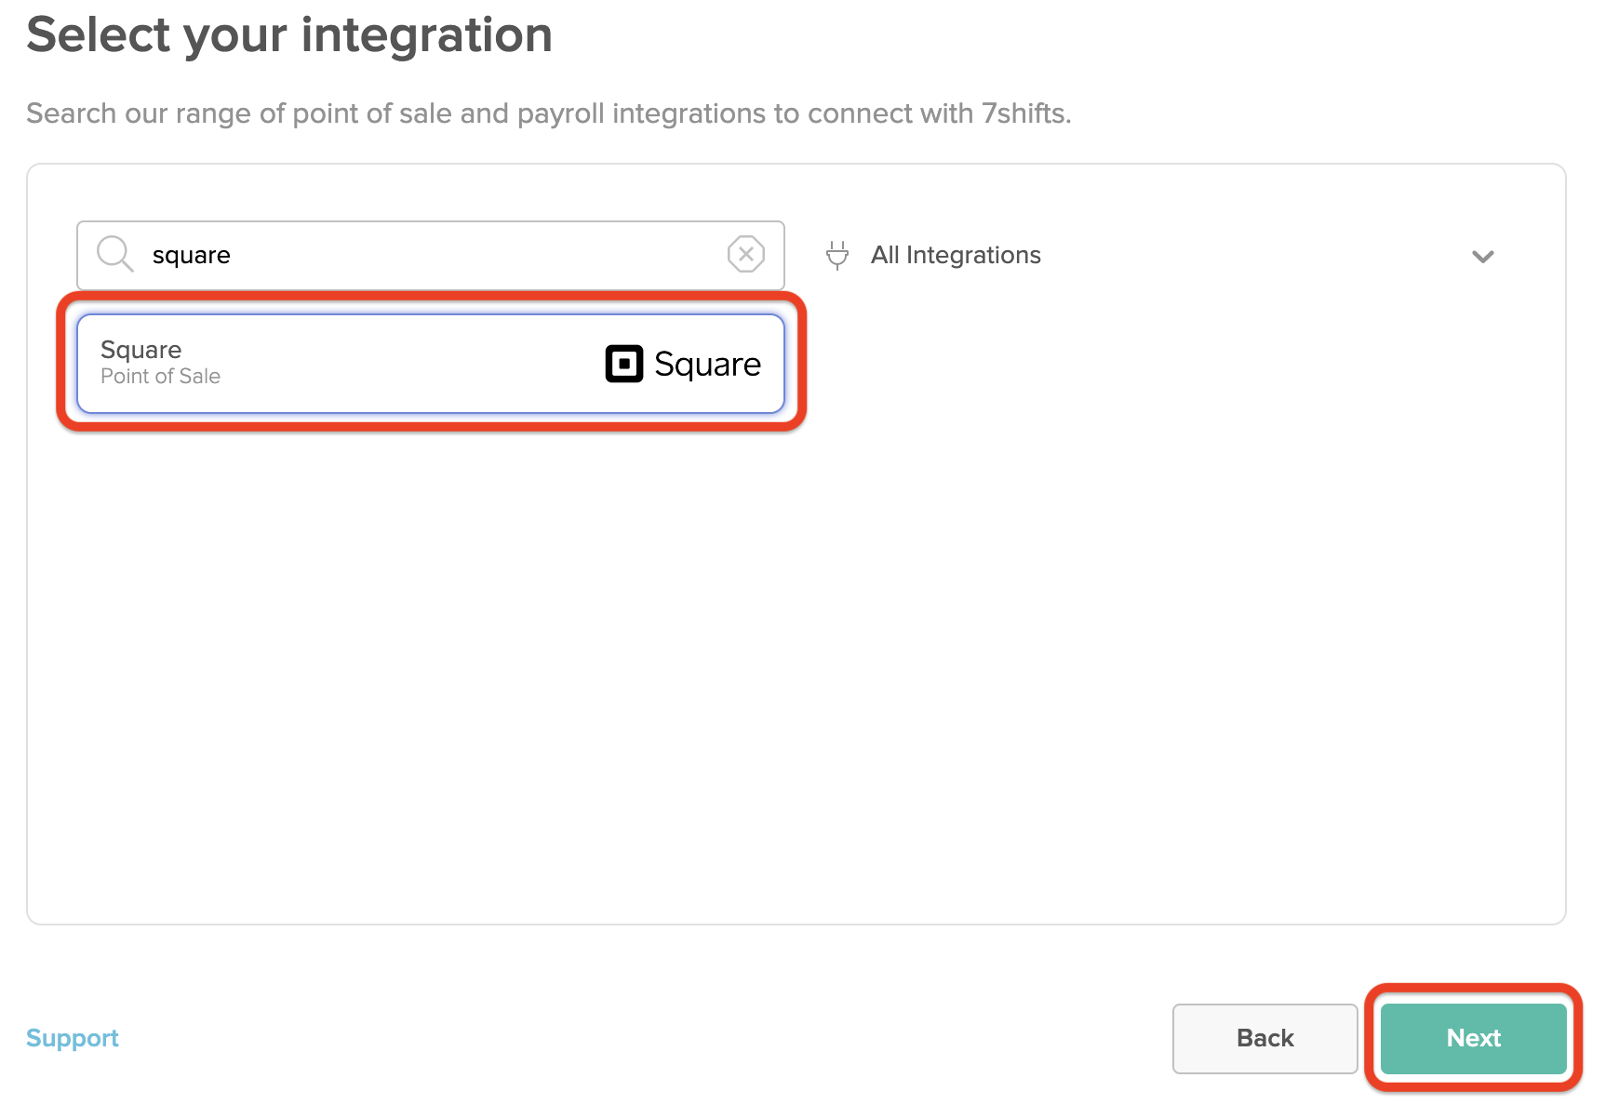The image size is (1619, 1118).
Task: Click into the search field containing 'square'
Action: tap(431, 255)
